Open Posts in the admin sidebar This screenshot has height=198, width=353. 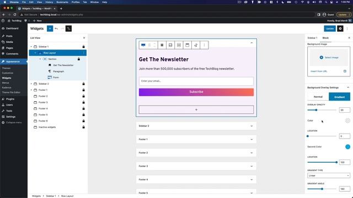tap(9, 36)
